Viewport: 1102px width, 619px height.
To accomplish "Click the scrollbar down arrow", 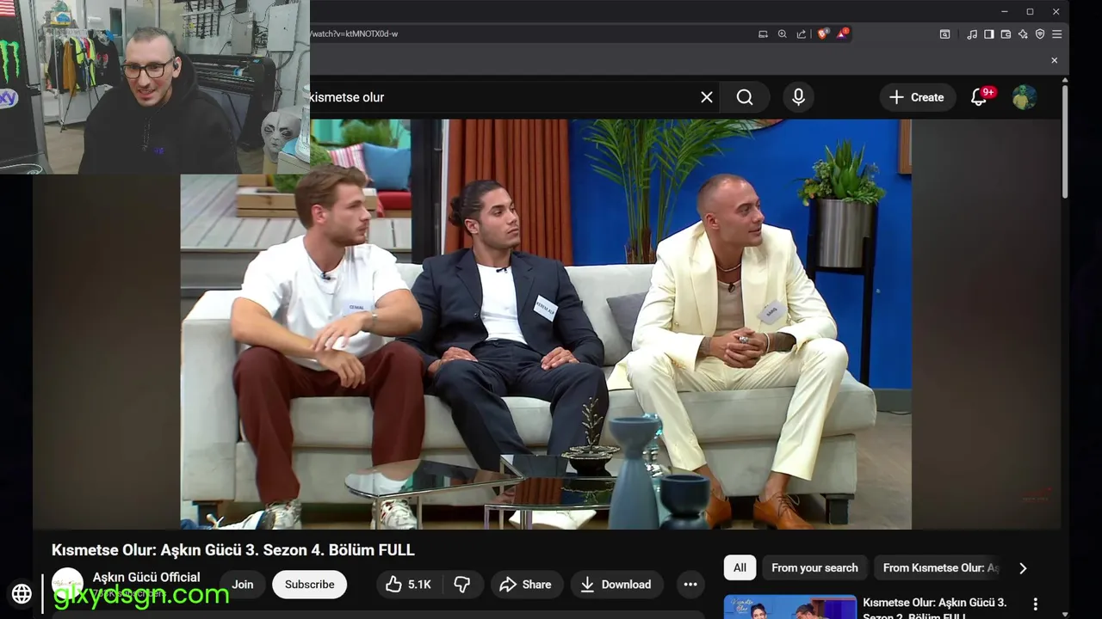I will coord(1065,614).
